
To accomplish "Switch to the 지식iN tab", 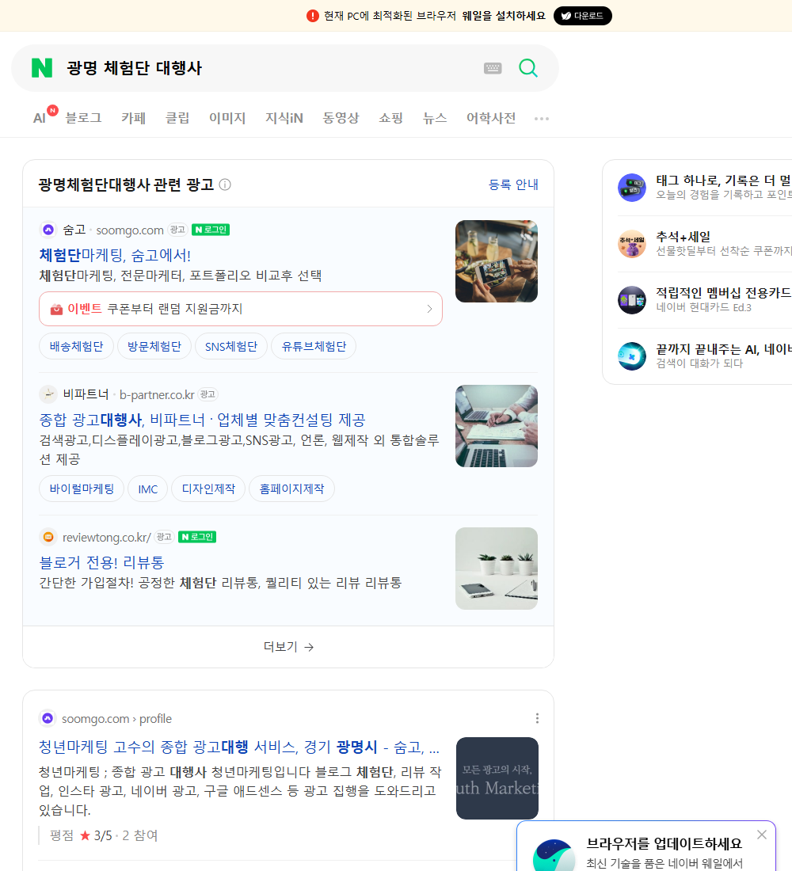I will (x=284, y=118).
